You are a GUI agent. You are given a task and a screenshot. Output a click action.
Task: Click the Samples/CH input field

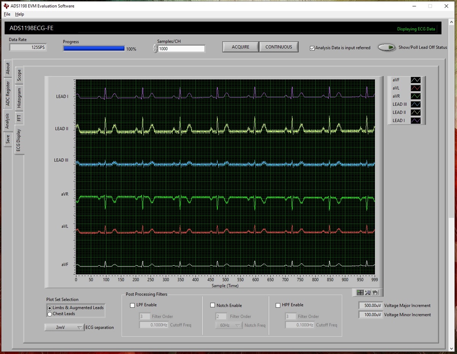(x=181, y=49)
